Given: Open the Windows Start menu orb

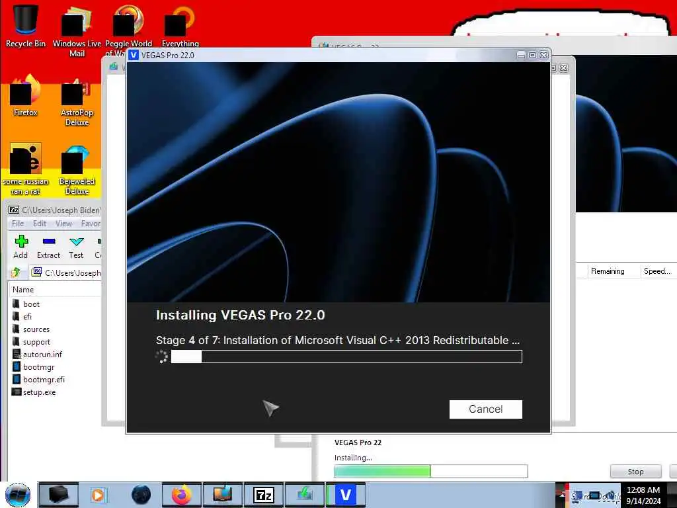Looking at the screenshot, I should (x=18, y=495).
